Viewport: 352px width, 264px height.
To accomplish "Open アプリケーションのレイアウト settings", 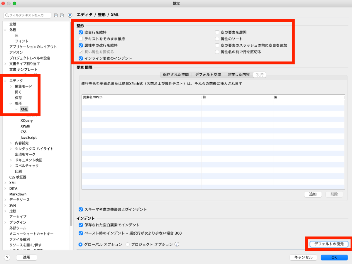I will tap(33, 47).
